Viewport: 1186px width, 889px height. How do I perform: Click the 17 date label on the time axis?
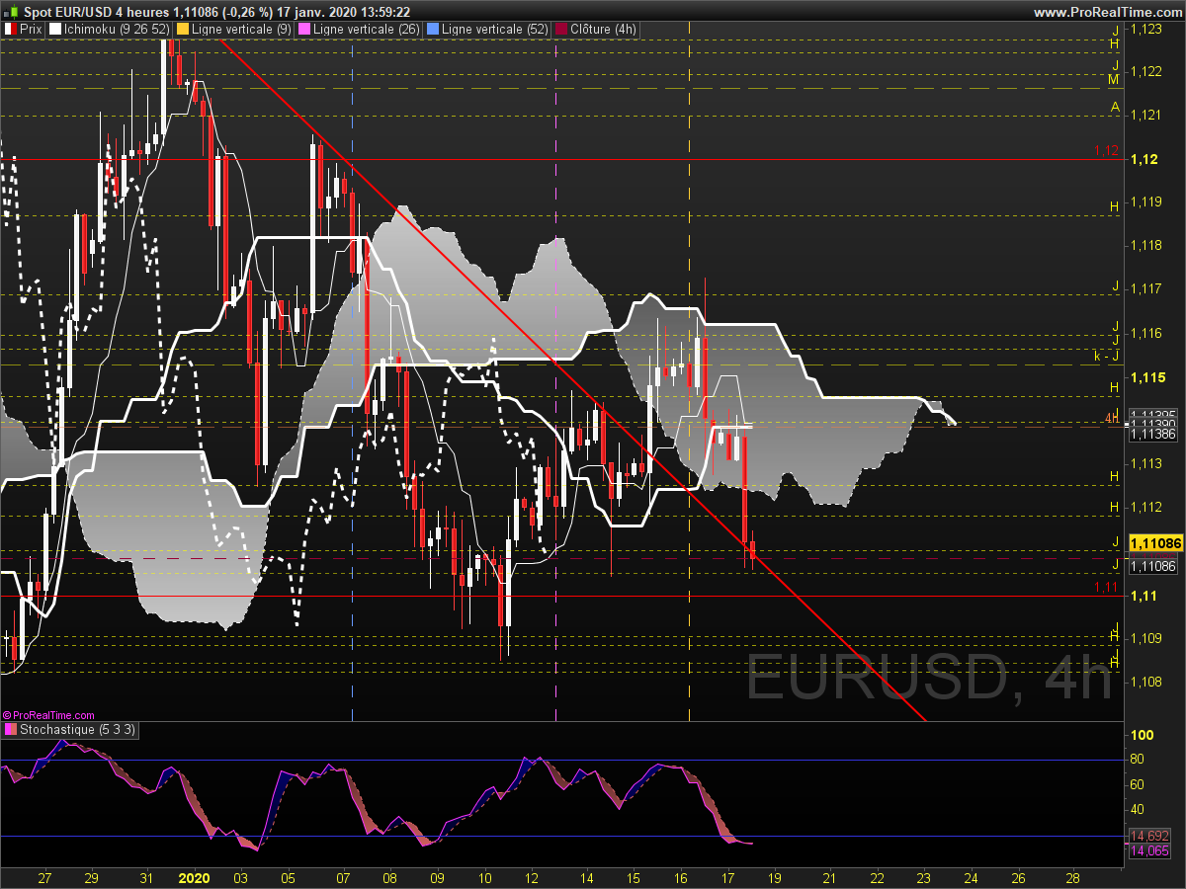[728, 877]
